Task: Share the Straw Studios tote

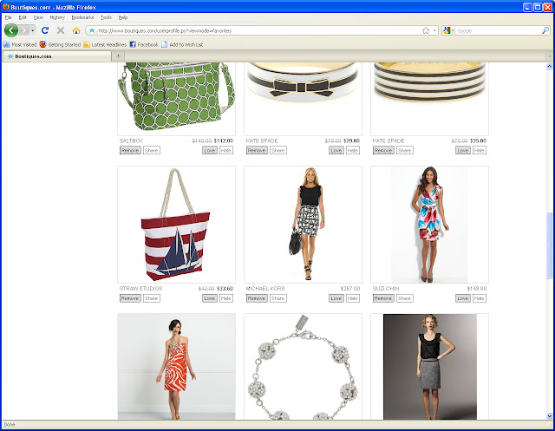Action: [x=152, y=298]
